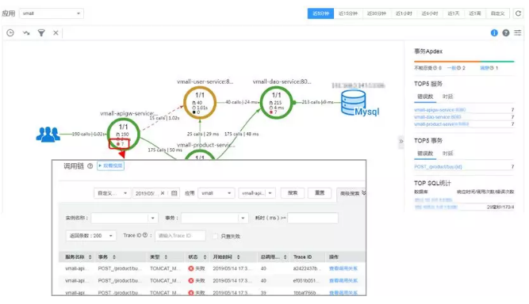This screenshot has height=304, width=529.
Task: Open the vmall application dropdown at top
Action: pyautogui.click(x=52, y=13)
